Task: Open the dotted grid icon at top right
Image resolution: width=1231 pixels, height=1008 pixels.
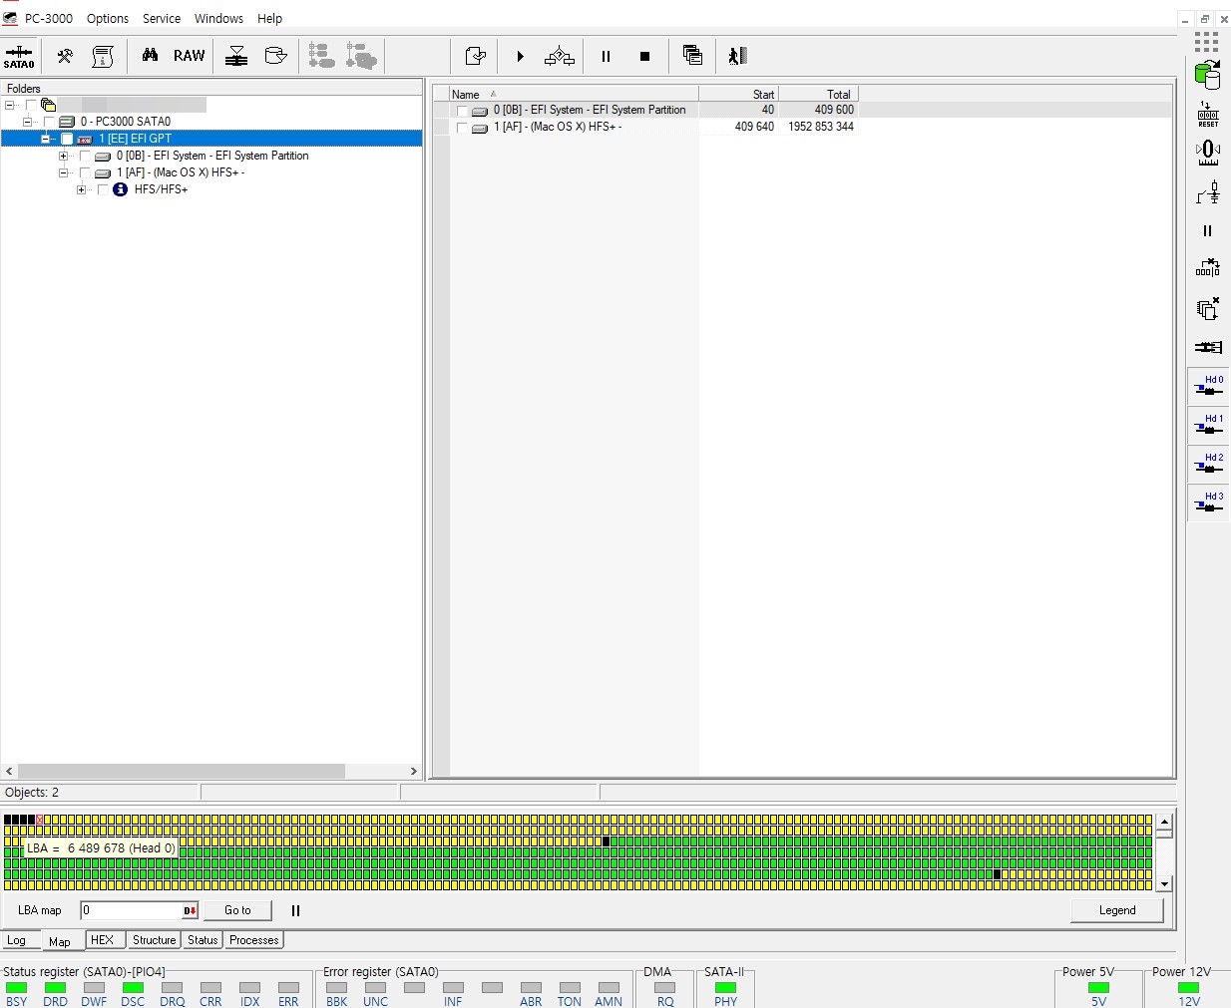Action: click(1207, 42)
